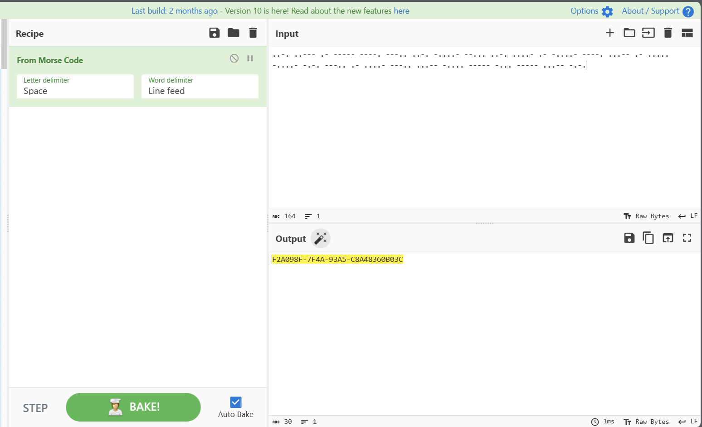Open the Word delimiter dropdown
Image resolution: width=702 pixels, height=427 pixels.
pos(200,87)
